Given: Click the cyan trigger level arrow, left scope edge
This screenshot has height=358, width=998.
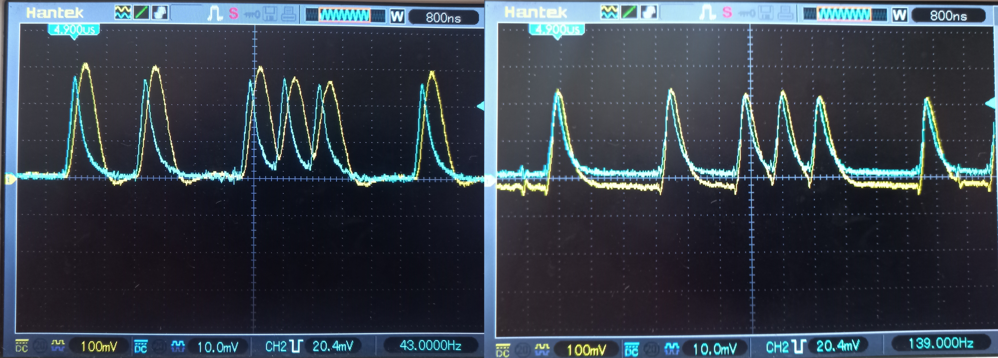Looking at the screenshot, I should click(481, 106).
